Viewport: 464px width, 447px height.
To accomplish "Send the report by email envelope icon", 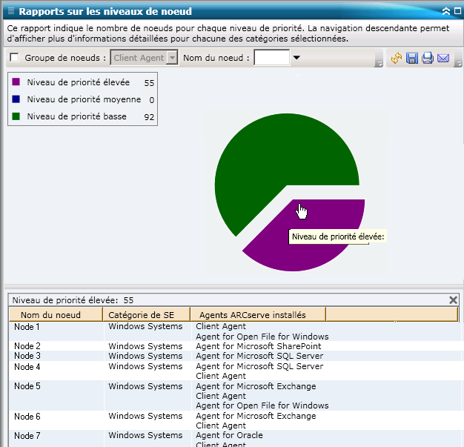I will pos(443,59).
